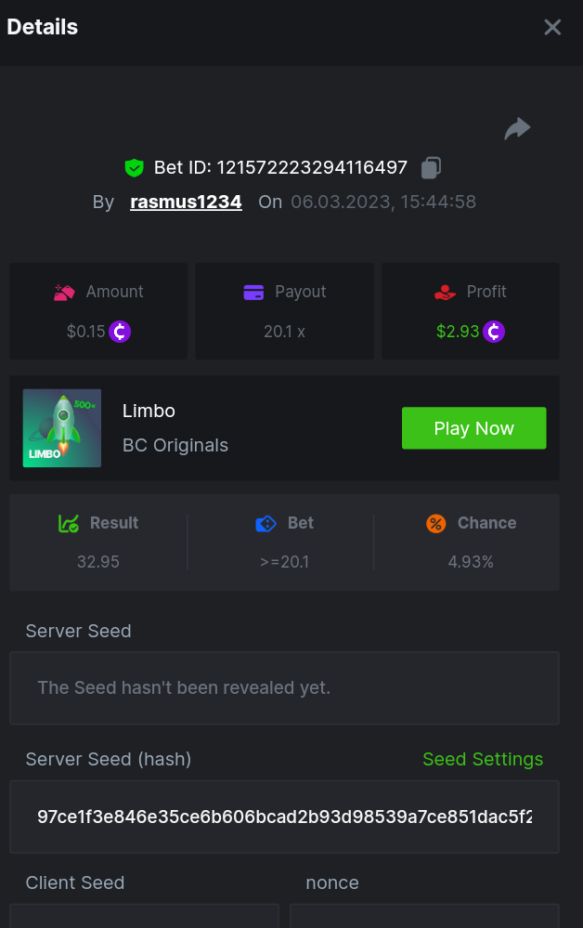This screenshot has height=928, width=583.
Task: Click the blue Bet tag icon
Action: pyautogui.click(x=266, y=523)
